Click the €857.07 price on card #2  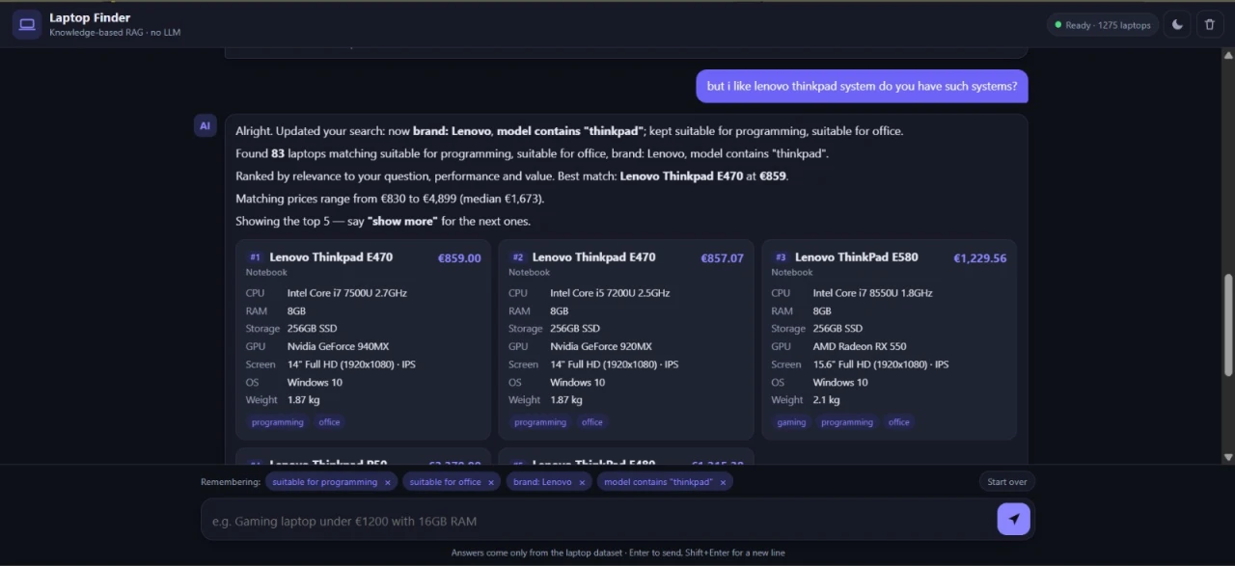[722, 258]
